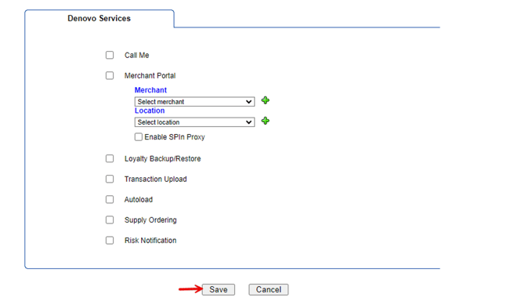Click the Cancel button

tap(269, 289)
